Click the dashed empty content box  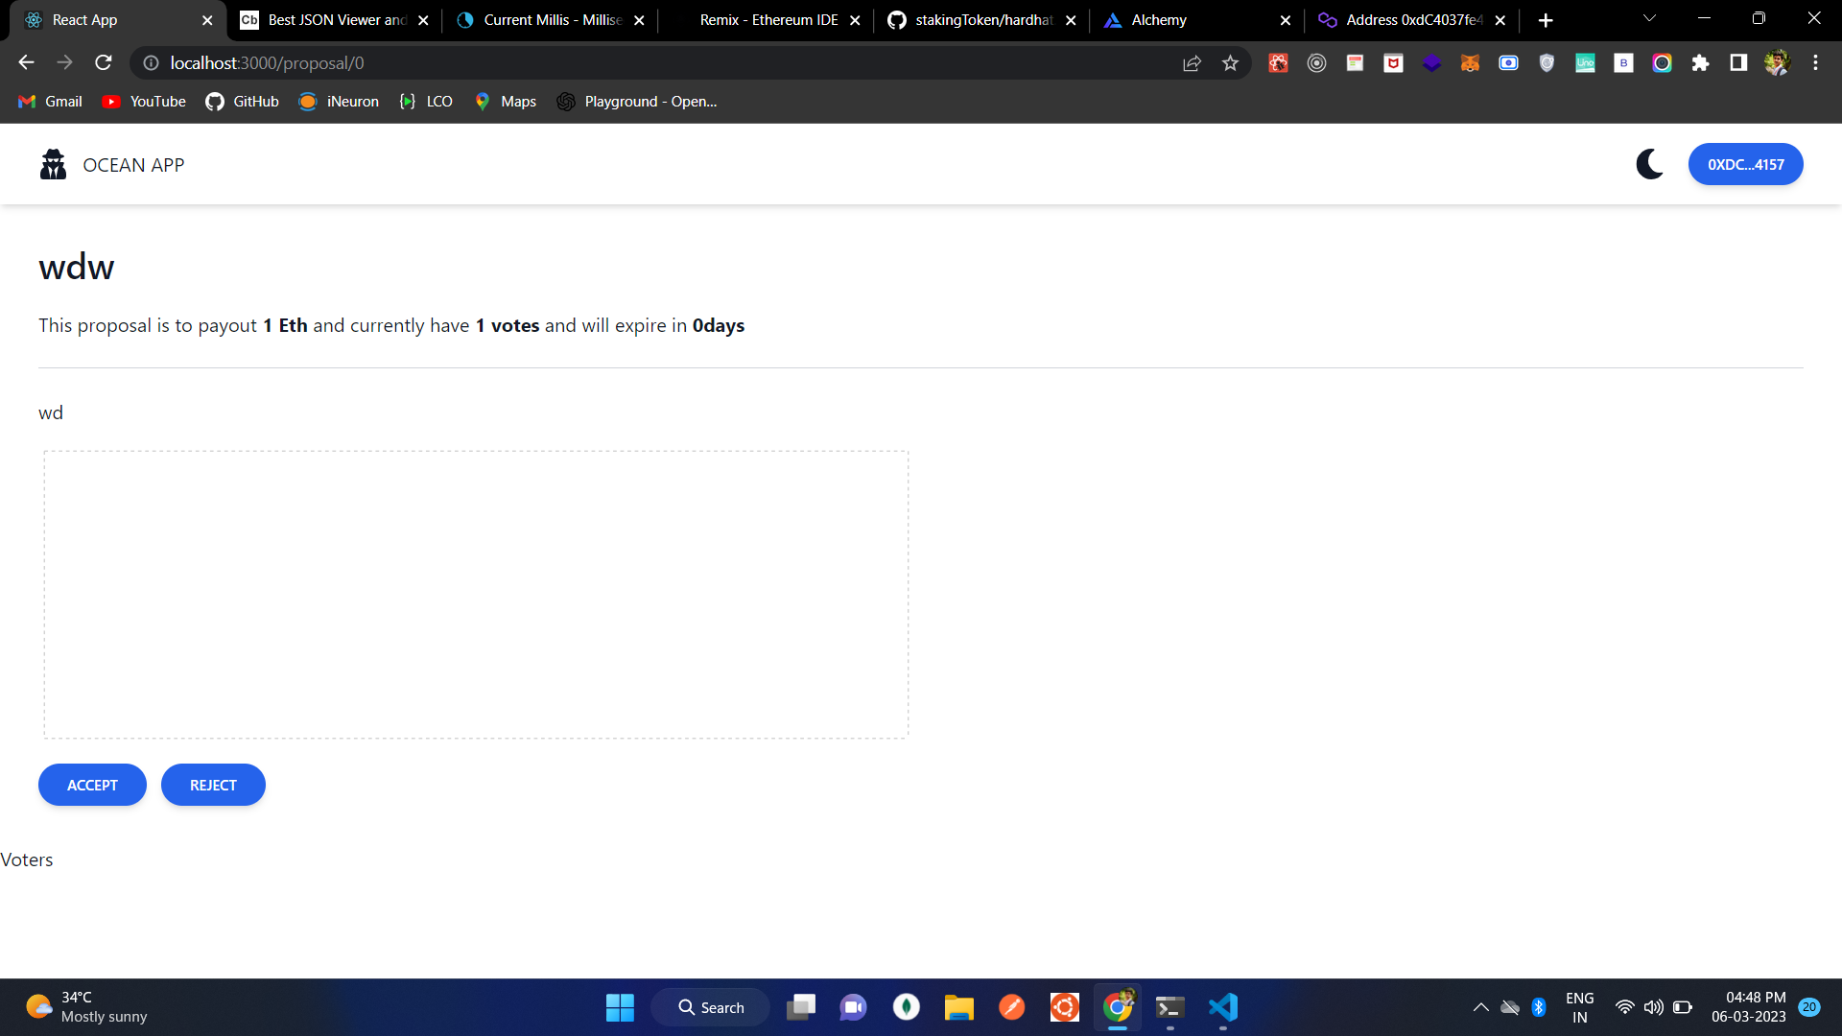click(476, 595)
